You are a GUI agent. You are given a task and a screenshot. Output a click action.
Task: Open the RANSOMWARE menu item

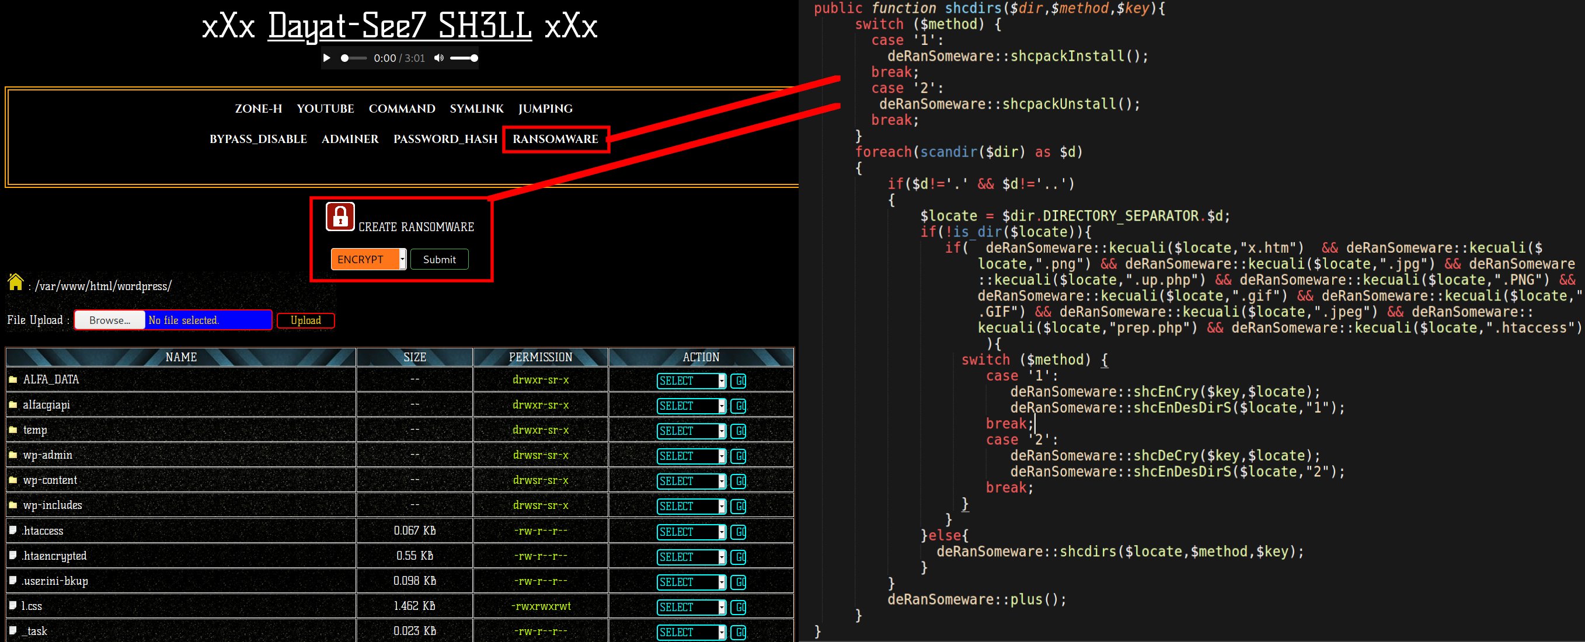tap(556, 139)
